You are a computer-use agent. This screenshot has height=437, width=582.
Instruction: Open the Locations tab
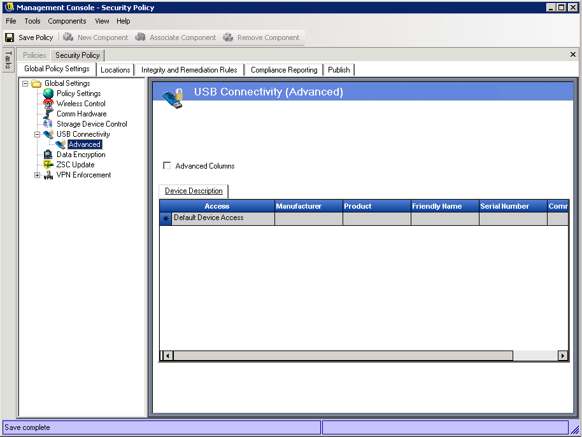coord(115,70)
